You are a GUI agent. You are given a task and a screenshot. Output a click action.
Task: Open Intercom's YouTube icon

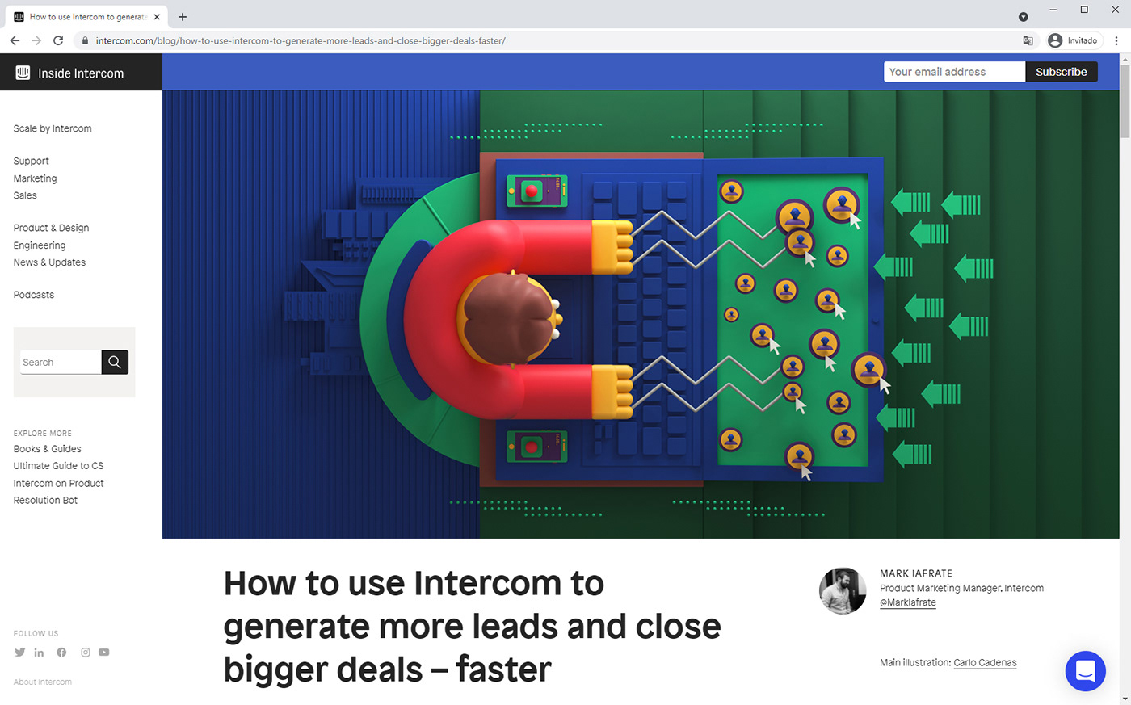104,653
